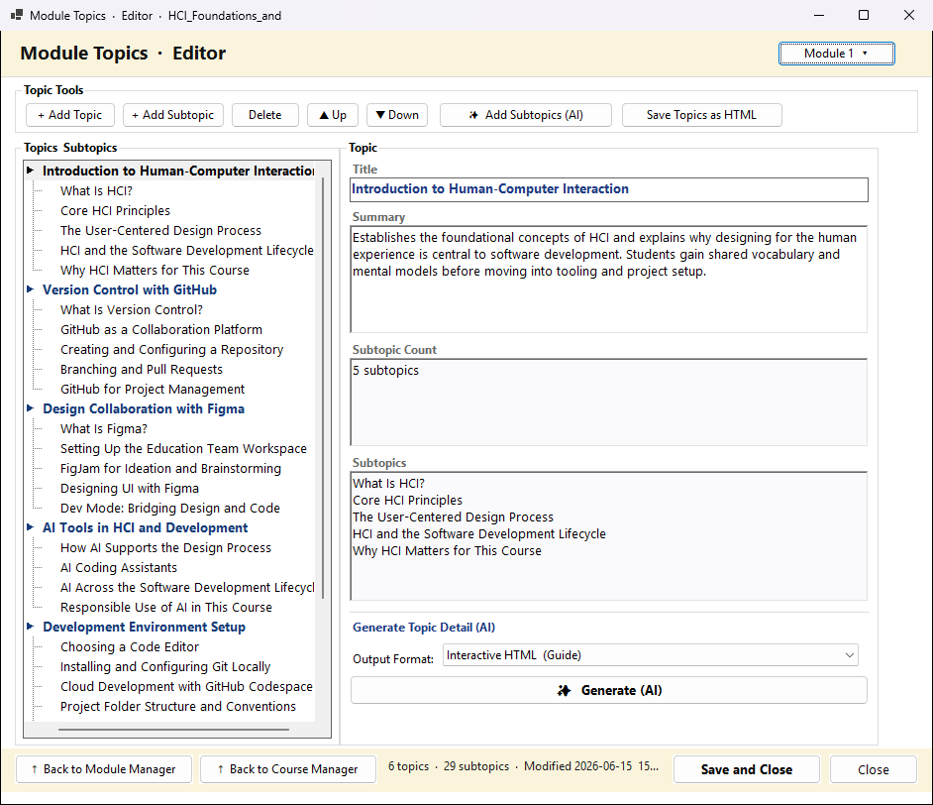Screen dimensions: 933x805
Task: Select 'Setting Up the Education Team Workspace'
Action: pyautogui.click(x=183, y=449)
